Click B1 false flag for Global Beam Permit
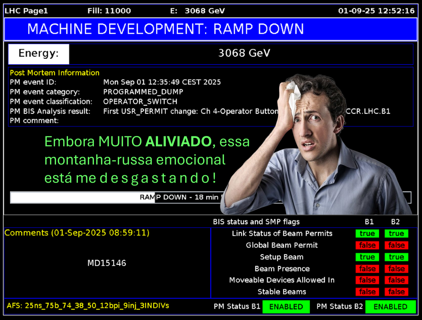422x320 pixels. [x=367, y=245]
